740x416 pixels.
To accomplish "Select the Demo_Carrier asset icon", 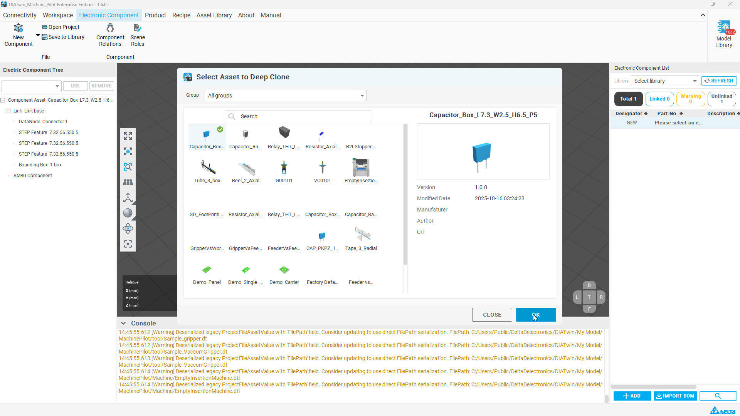I will pos(284,270).
